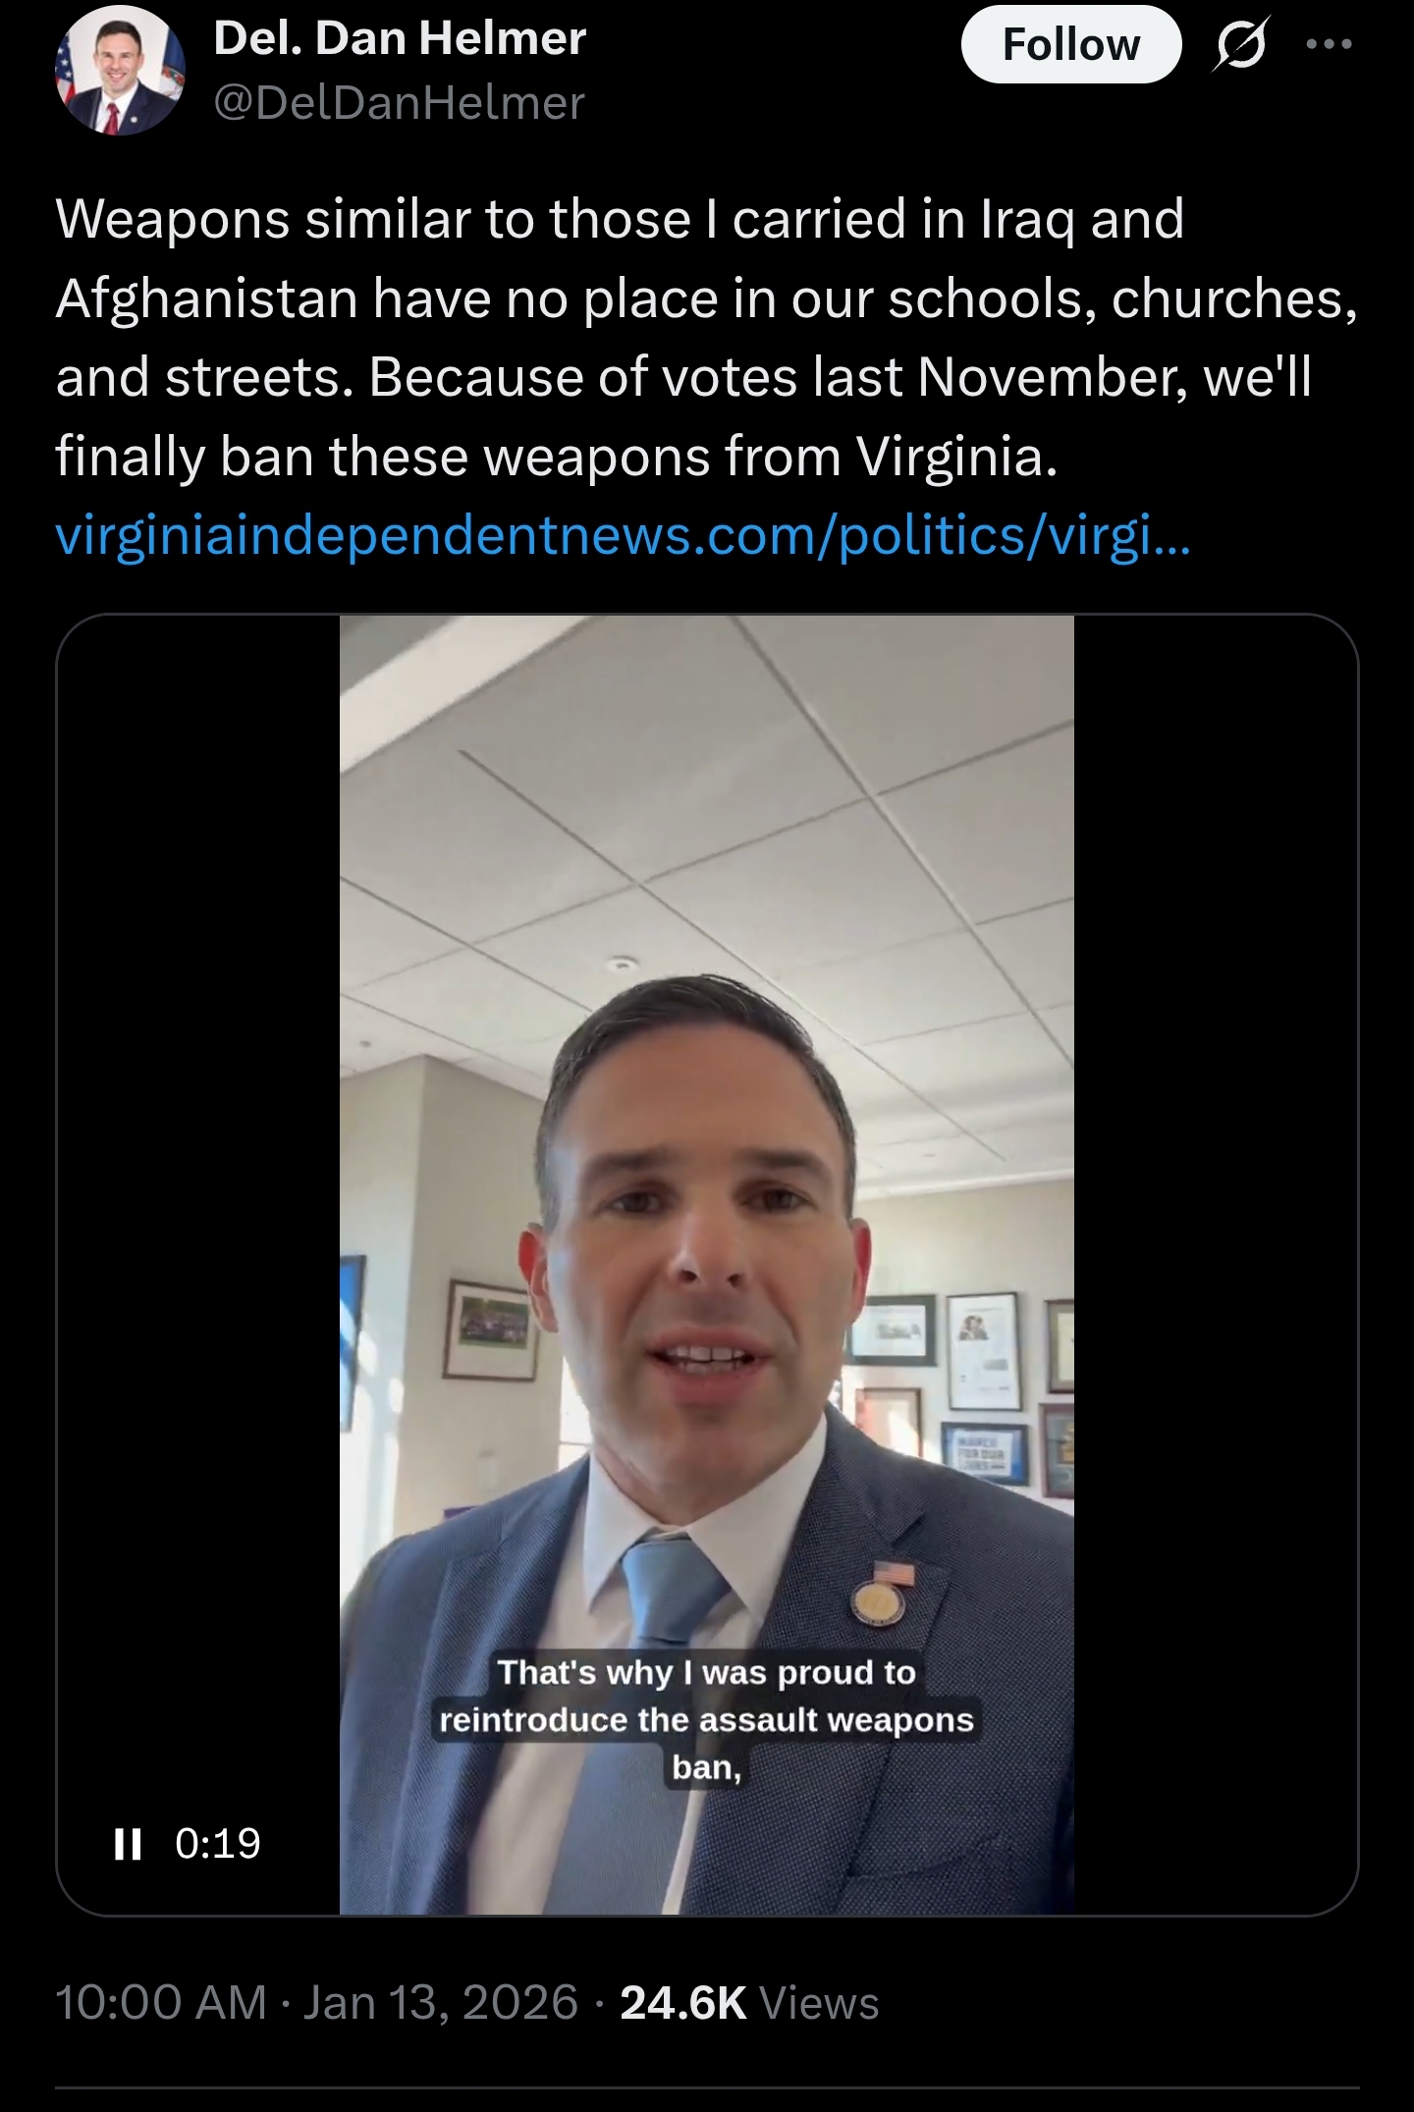
Task: Open the virginiaindependentnews.com article link
Action: pyautogui.click(x=623, y=536)
